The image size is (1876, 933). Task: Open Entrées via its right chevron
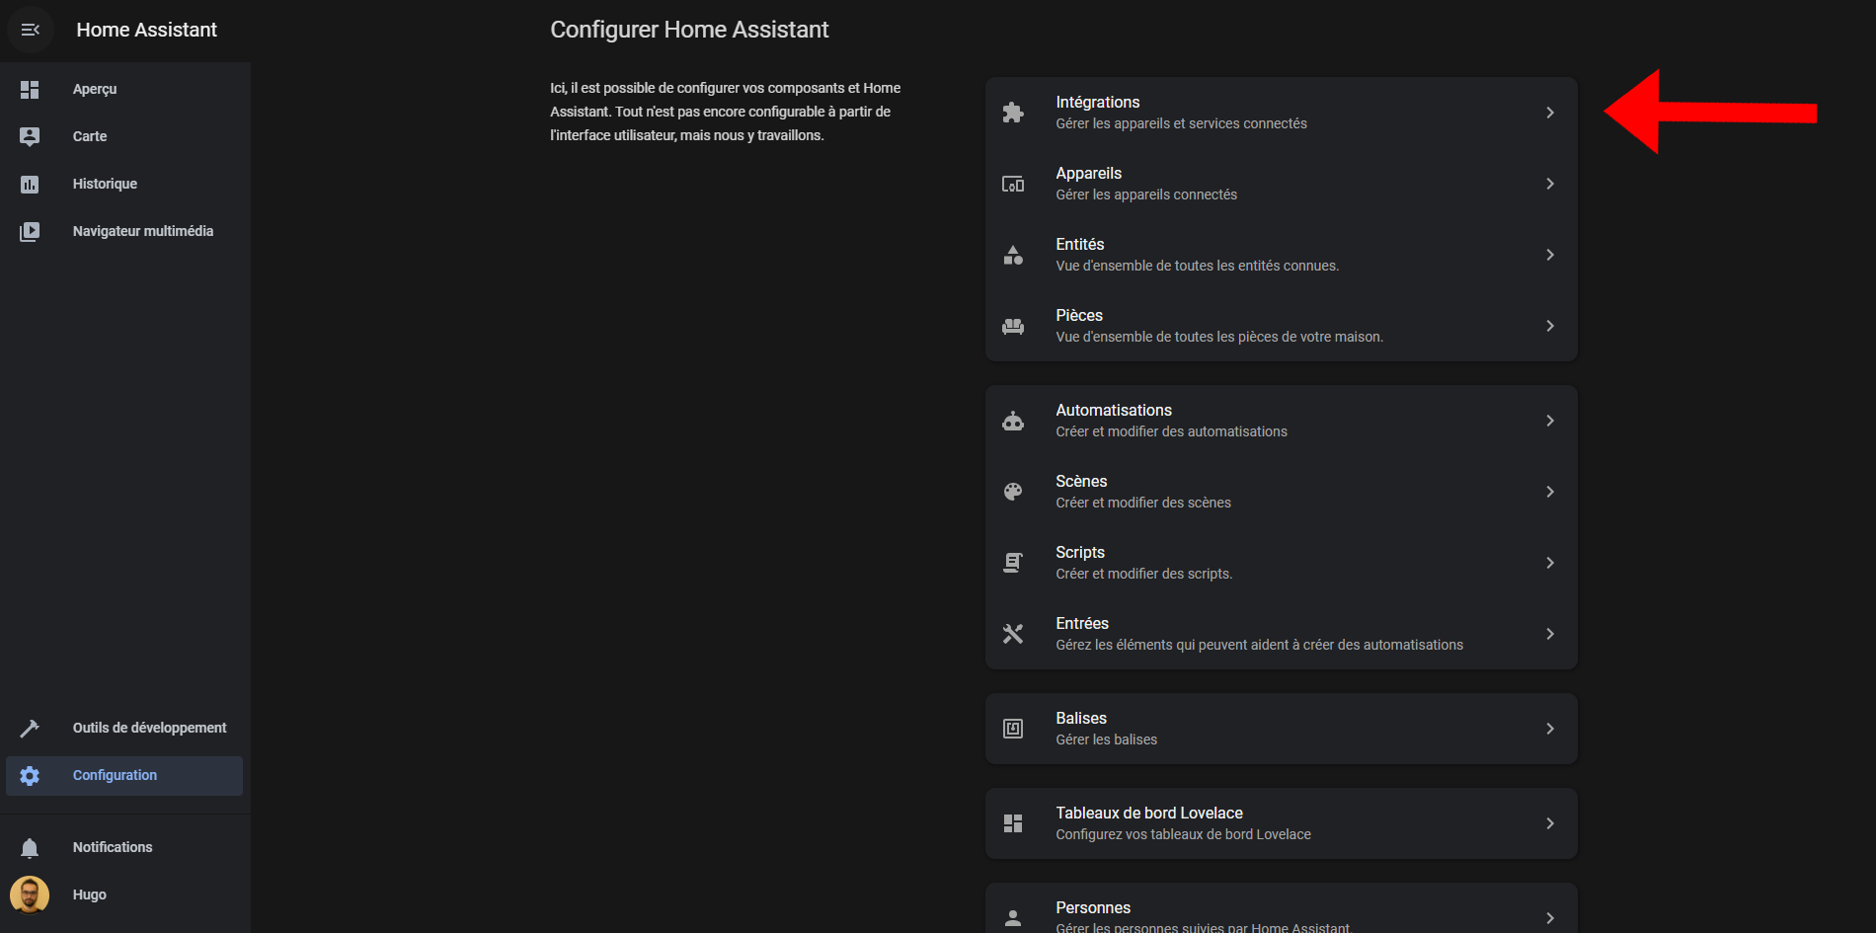[1550, 634]
